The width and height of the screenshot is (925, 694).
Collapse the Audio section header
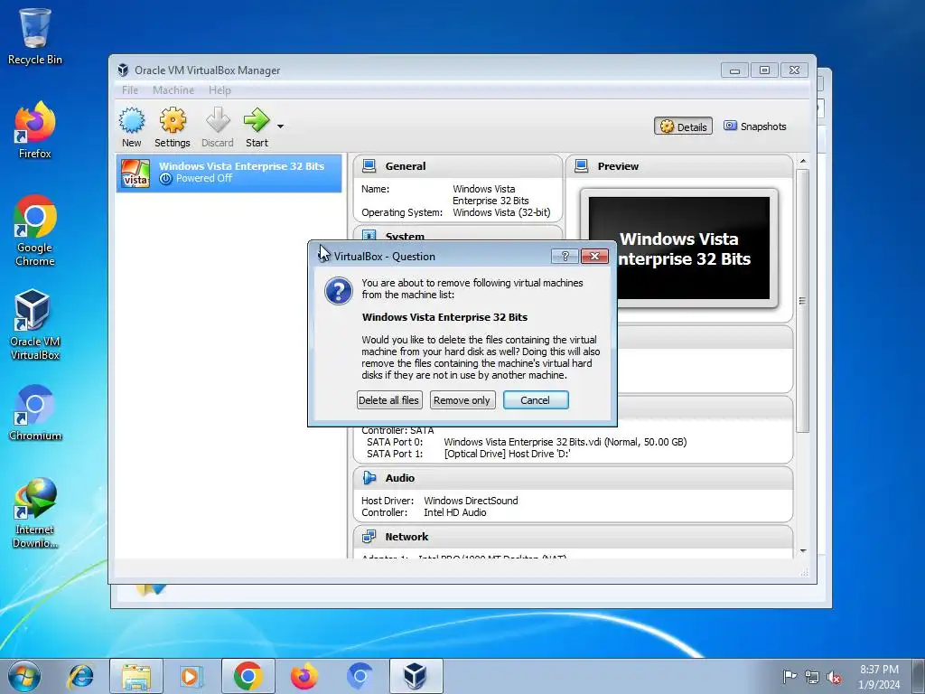(x=573, y=478)
